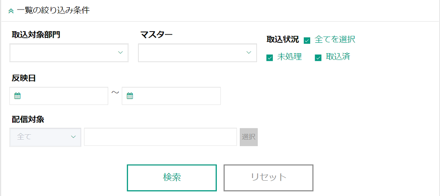Open the マスター dropdown

coord(194,53)
